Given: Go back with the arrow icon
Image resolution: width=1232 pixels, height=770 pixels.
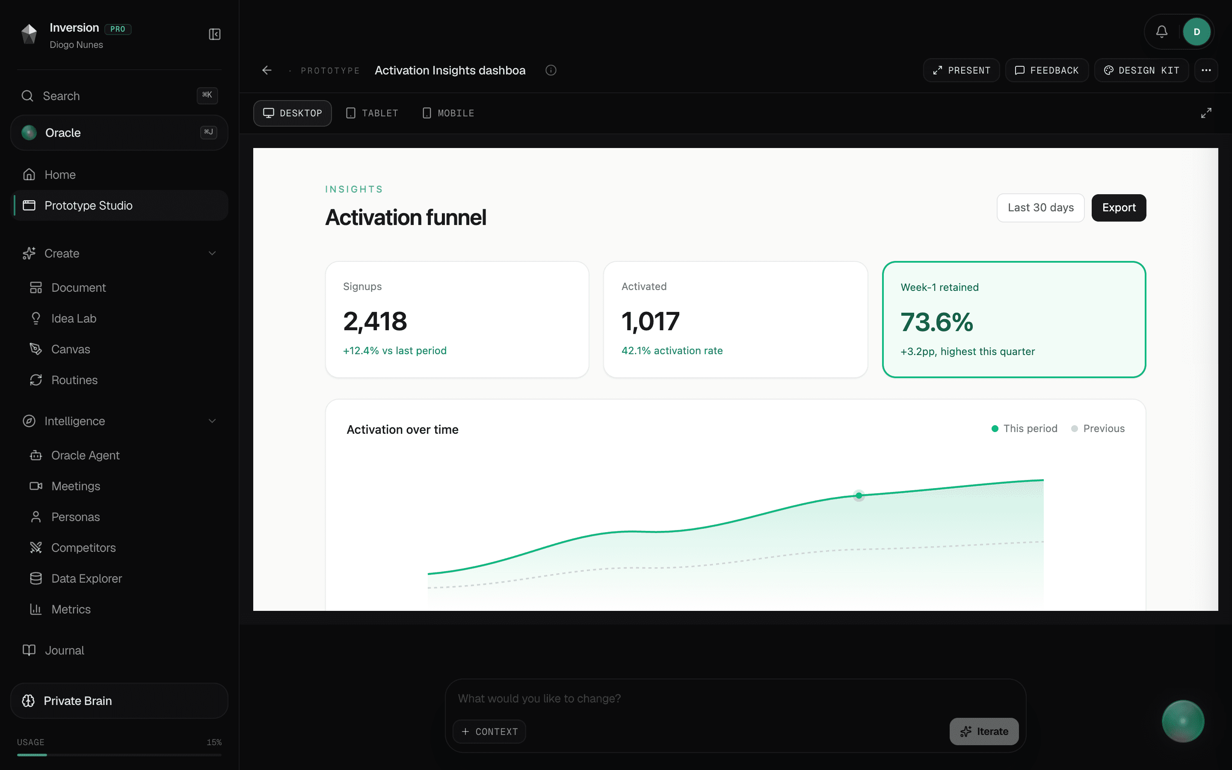Looking at the screenshot, I should coord(267,70).
